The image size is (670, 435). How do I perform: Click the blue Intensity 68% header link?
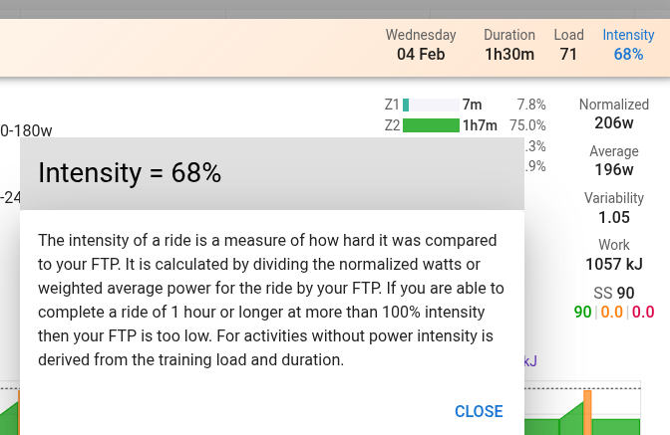pos(628,45)
